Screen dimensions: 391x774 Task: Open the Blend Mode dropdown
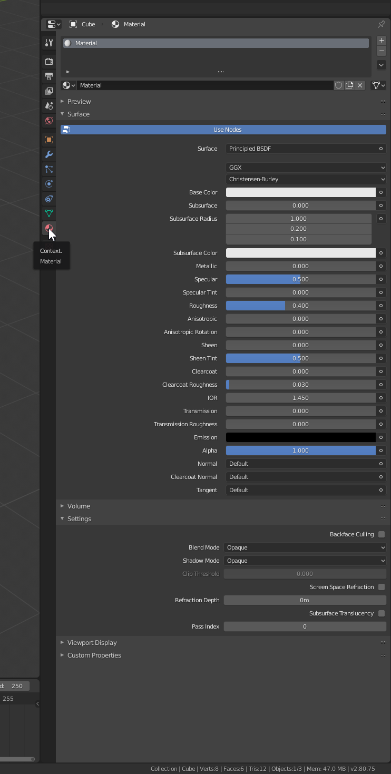305,547
